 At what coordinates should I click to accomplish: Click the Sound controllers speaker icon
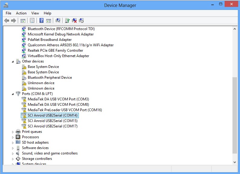(18, 153)
